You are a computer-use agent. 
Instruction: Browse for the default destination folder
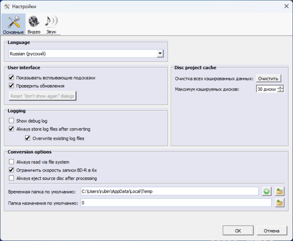pos(280,203)
